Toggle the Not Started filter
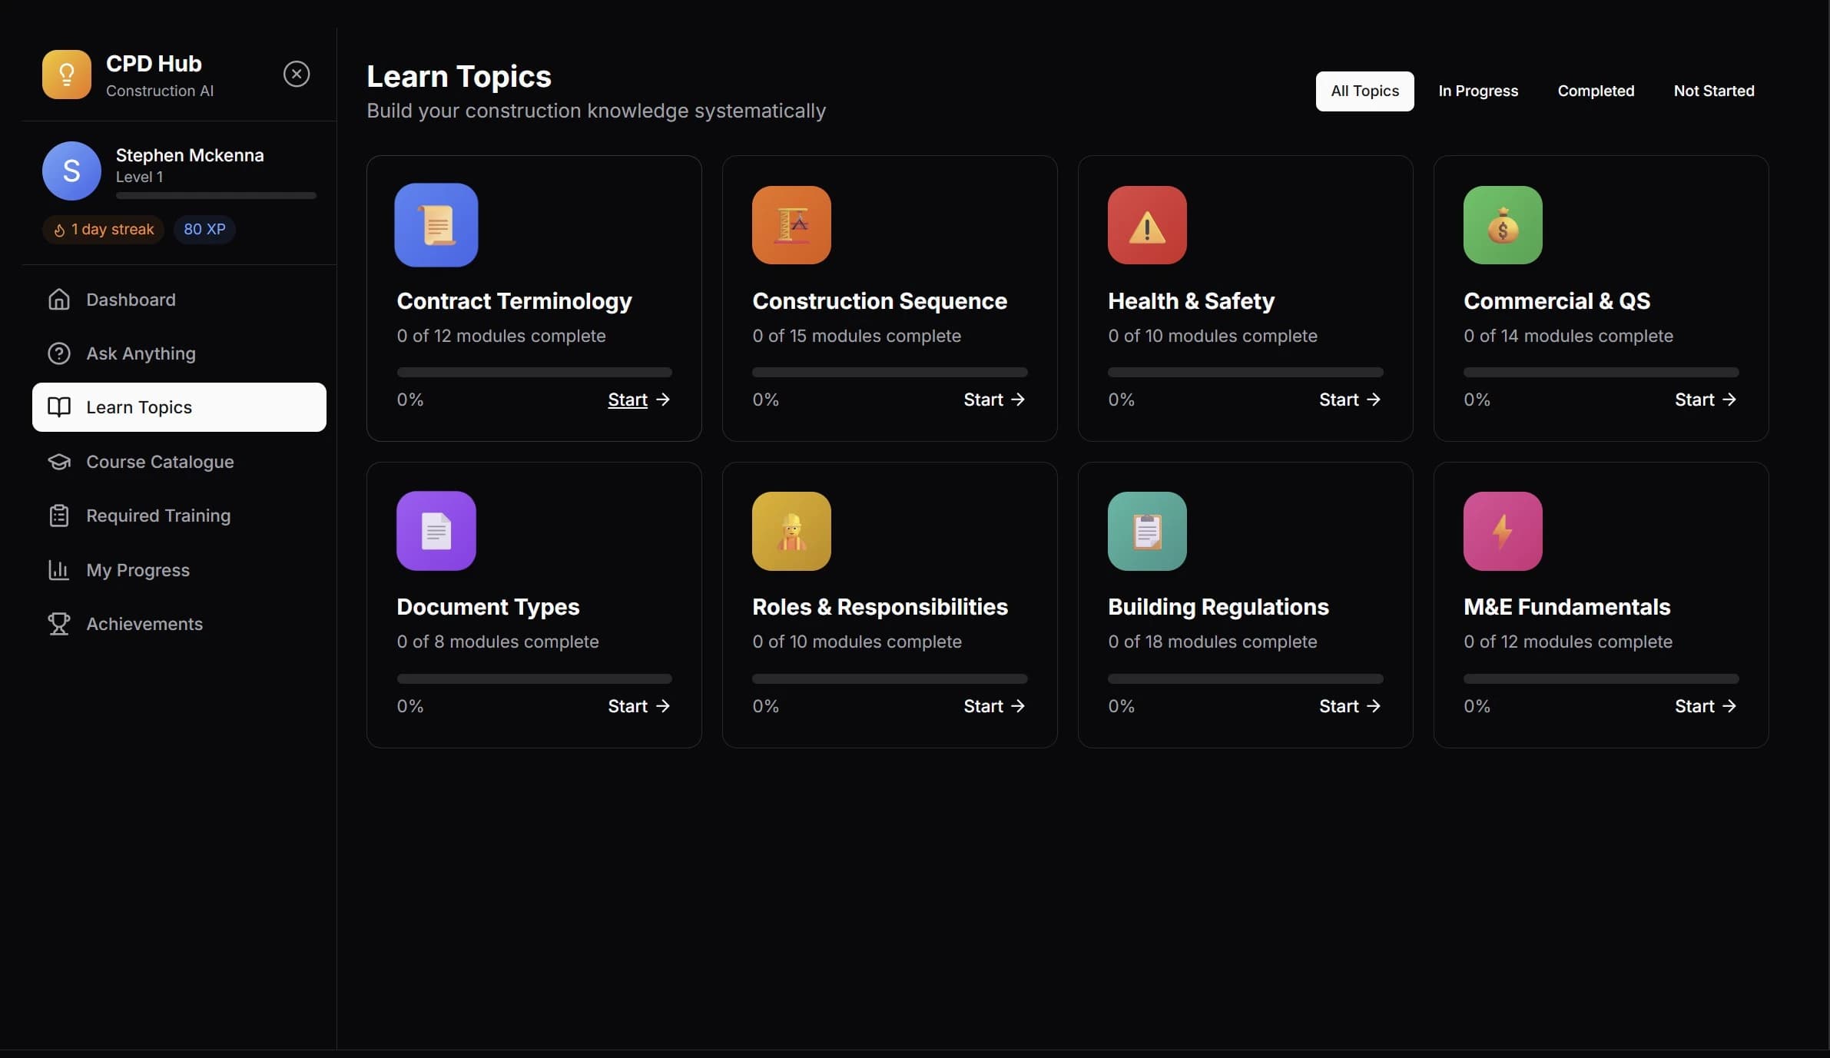Viewport: 1830px width, 1058px height. pos(1713,91)
